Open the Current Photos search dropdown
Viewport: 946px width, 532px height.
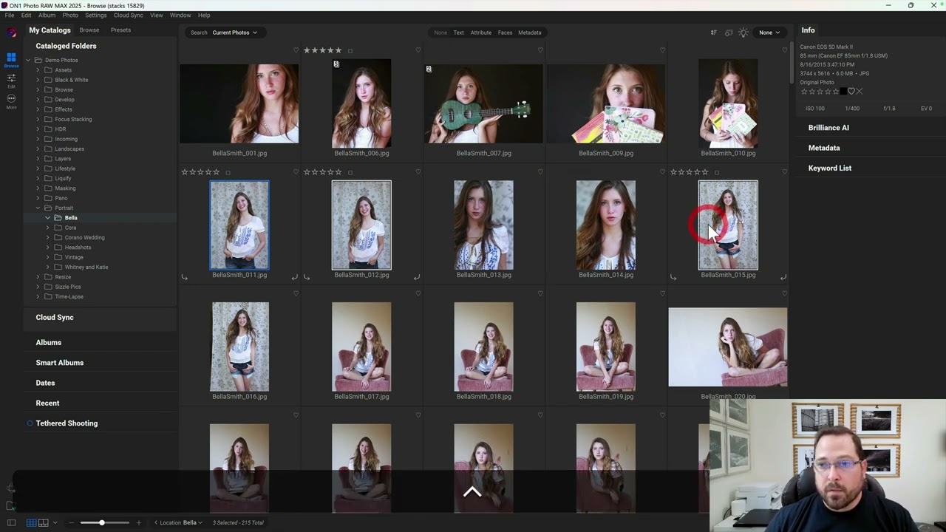click(234, 33)
